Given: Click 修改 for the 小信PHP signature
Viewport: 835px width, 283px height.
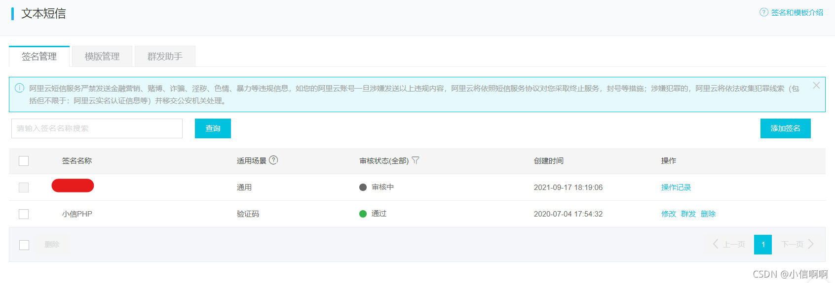Looking at the screenshot, I should [669, 214].
